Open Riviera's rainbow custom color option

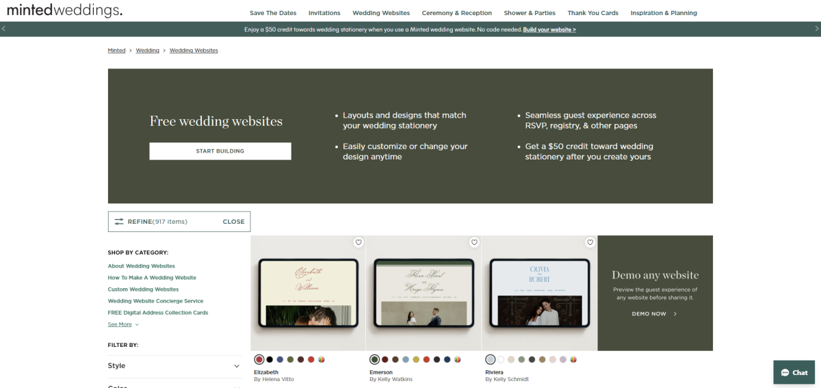coord(573,359)
